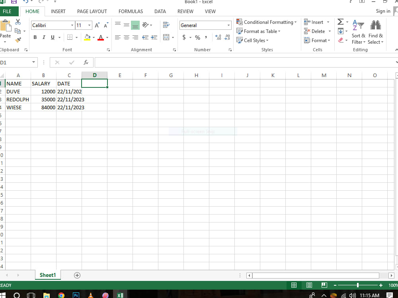Apply Comma Style format
Screen dimensions: 398x298
click(206, 37)
